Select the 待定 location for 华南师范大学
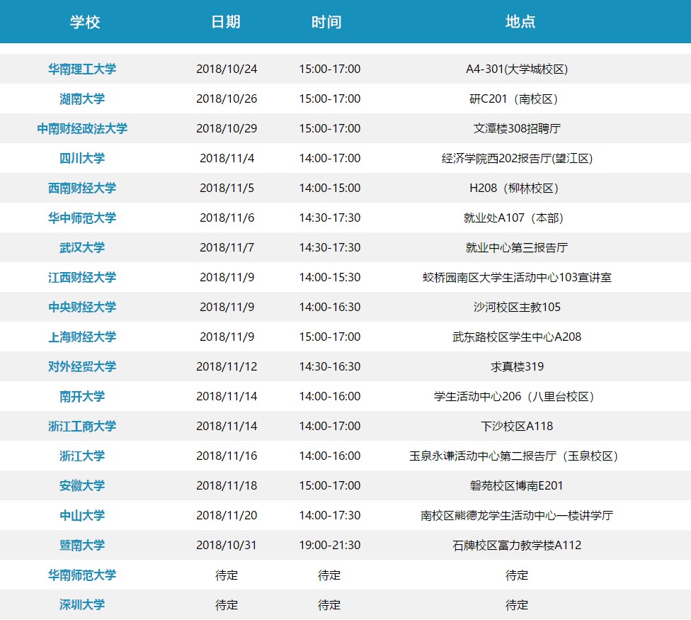Image resolution: width=691 pixels, height=620 pixels. coord(517,575)
